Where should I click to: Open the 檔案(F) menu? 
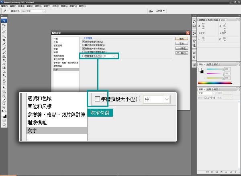point(4,6)
